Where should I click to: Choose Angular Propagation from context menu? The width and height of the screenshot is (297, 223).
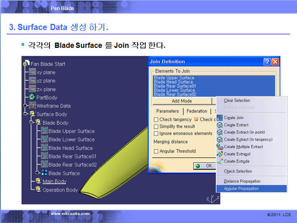point(242,189)
